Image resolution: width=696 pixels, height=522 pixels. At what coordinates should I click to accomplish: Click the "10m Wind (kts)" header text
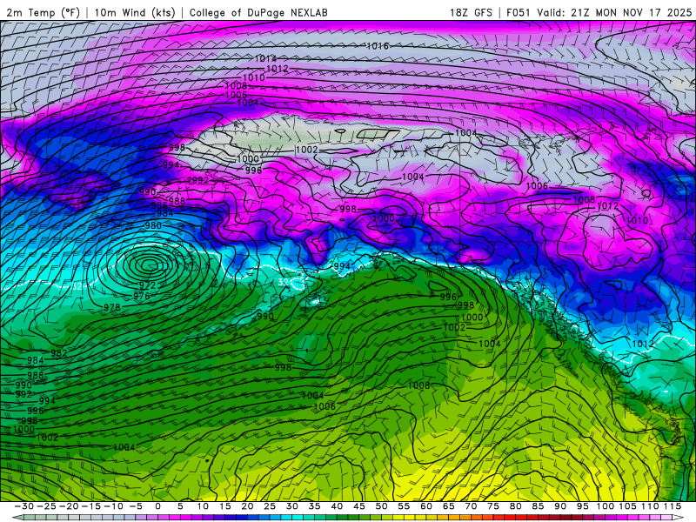click(135, 12)
